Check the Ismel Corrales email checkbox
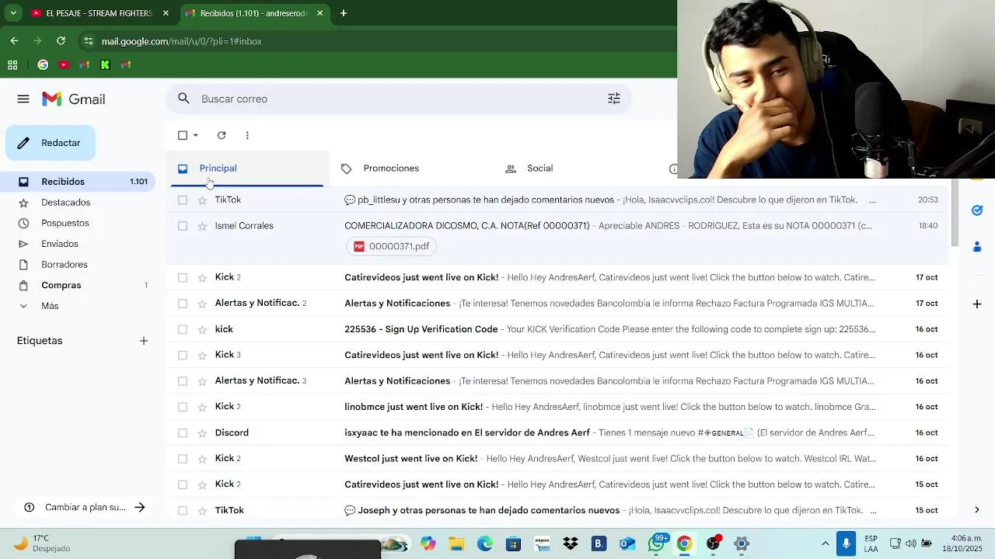 point(183,226)
